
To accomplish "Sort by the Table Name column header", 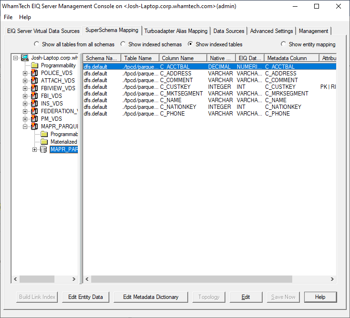I will tap(140, 58).
